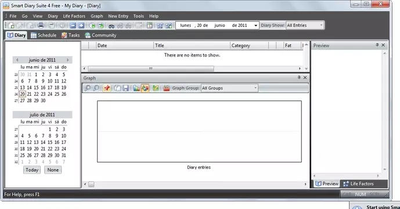Toggle the highlighted shapes graph option
The width and height of the screenshot is (400, 209).
[x=145, y=88]
